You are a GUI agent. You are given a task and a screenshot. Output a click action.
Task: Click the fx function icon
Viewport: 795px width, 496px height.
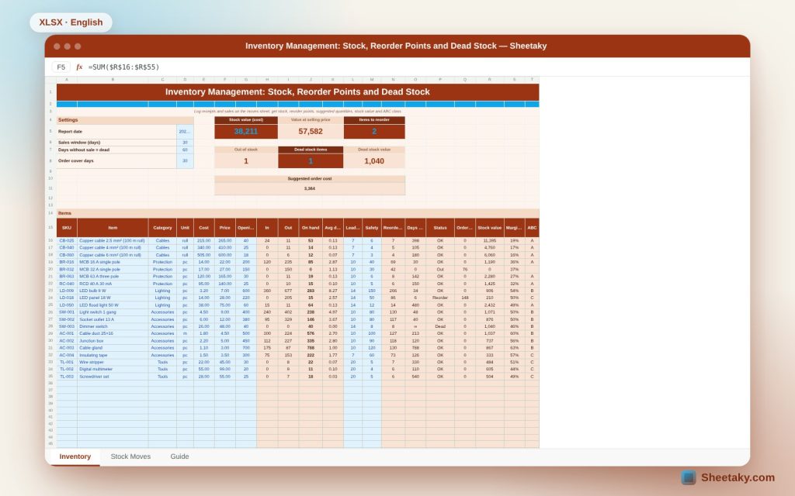tap(79, 67)
